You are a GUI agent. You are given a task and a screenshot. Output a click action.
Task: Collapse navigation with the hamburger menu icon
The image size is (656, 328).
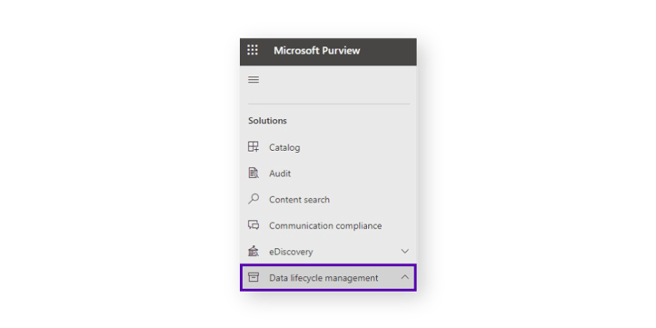[253, 79]
